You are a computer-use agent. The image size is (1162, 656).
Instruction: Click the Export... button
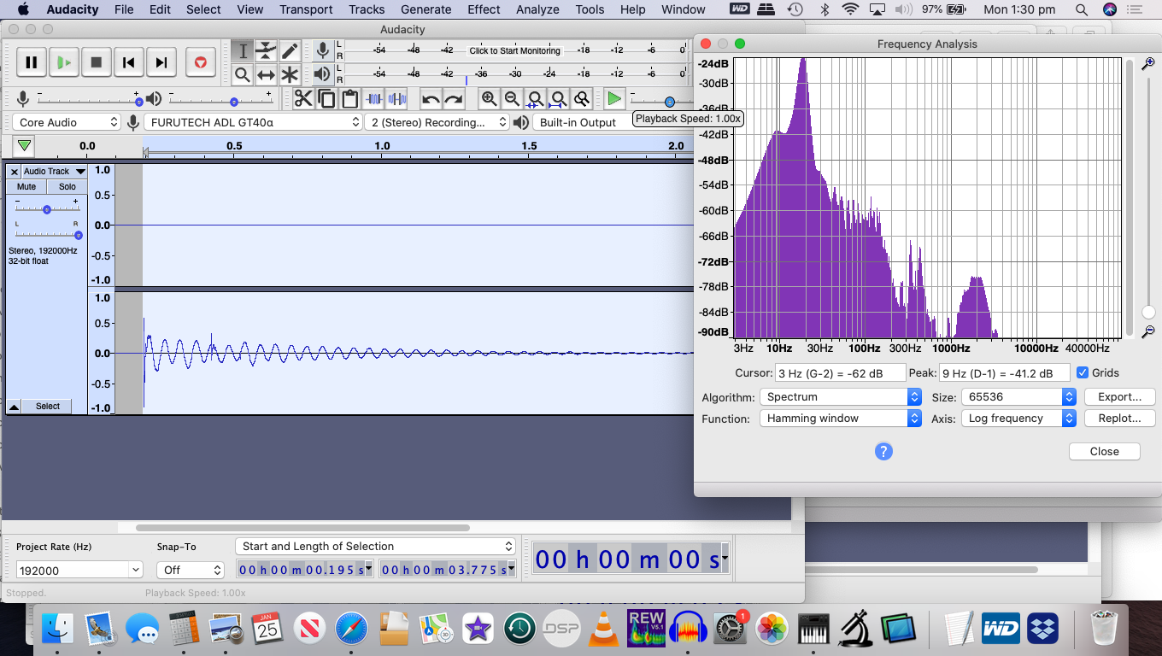coord(1119,397)
